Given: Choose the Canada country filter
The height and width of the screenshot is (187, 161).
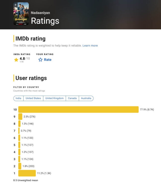Looking at the screenshot, I should coord(72,98).
